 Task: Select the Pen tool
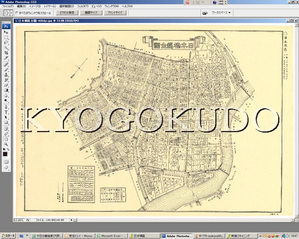(x=6, y=107)
